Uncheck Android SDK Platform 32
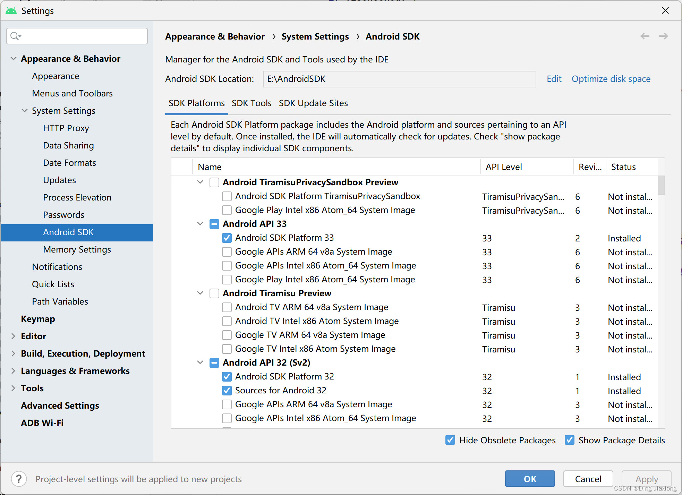 [227, 377]
